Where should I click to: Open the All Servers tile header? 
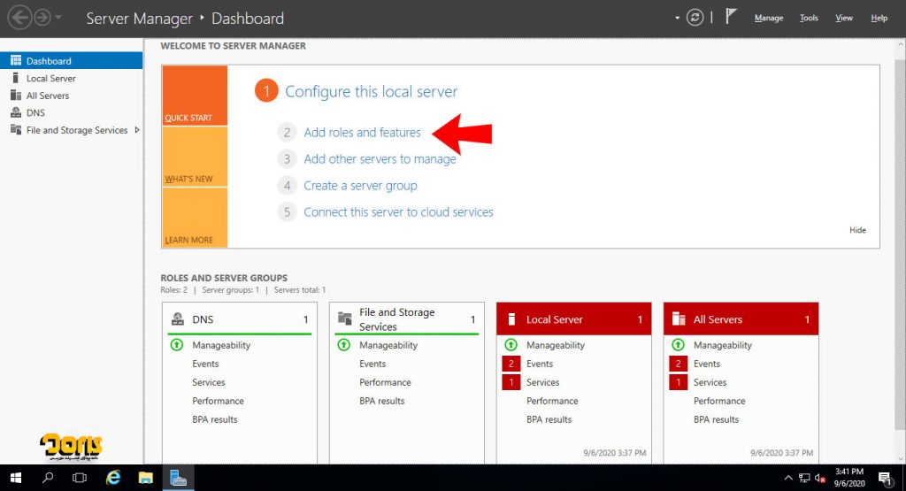pos(741,318)
